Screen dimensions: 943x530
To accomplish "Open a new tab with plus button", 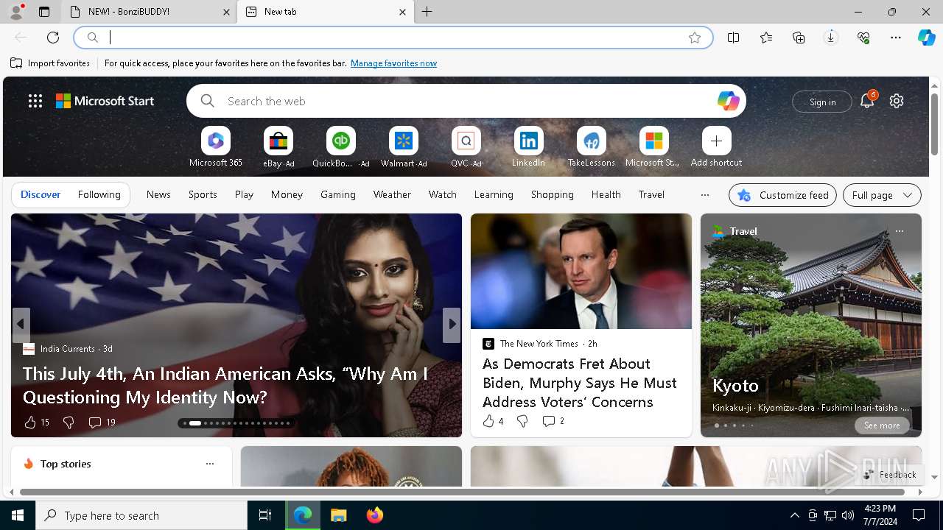I will (x=427, y=12).
